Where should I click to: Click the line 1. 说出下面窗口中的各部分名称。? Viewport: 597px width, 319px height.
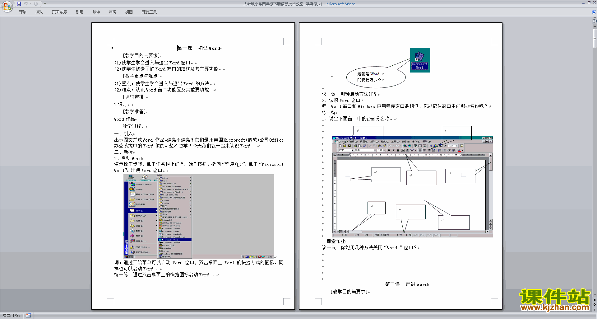point(357,119)
